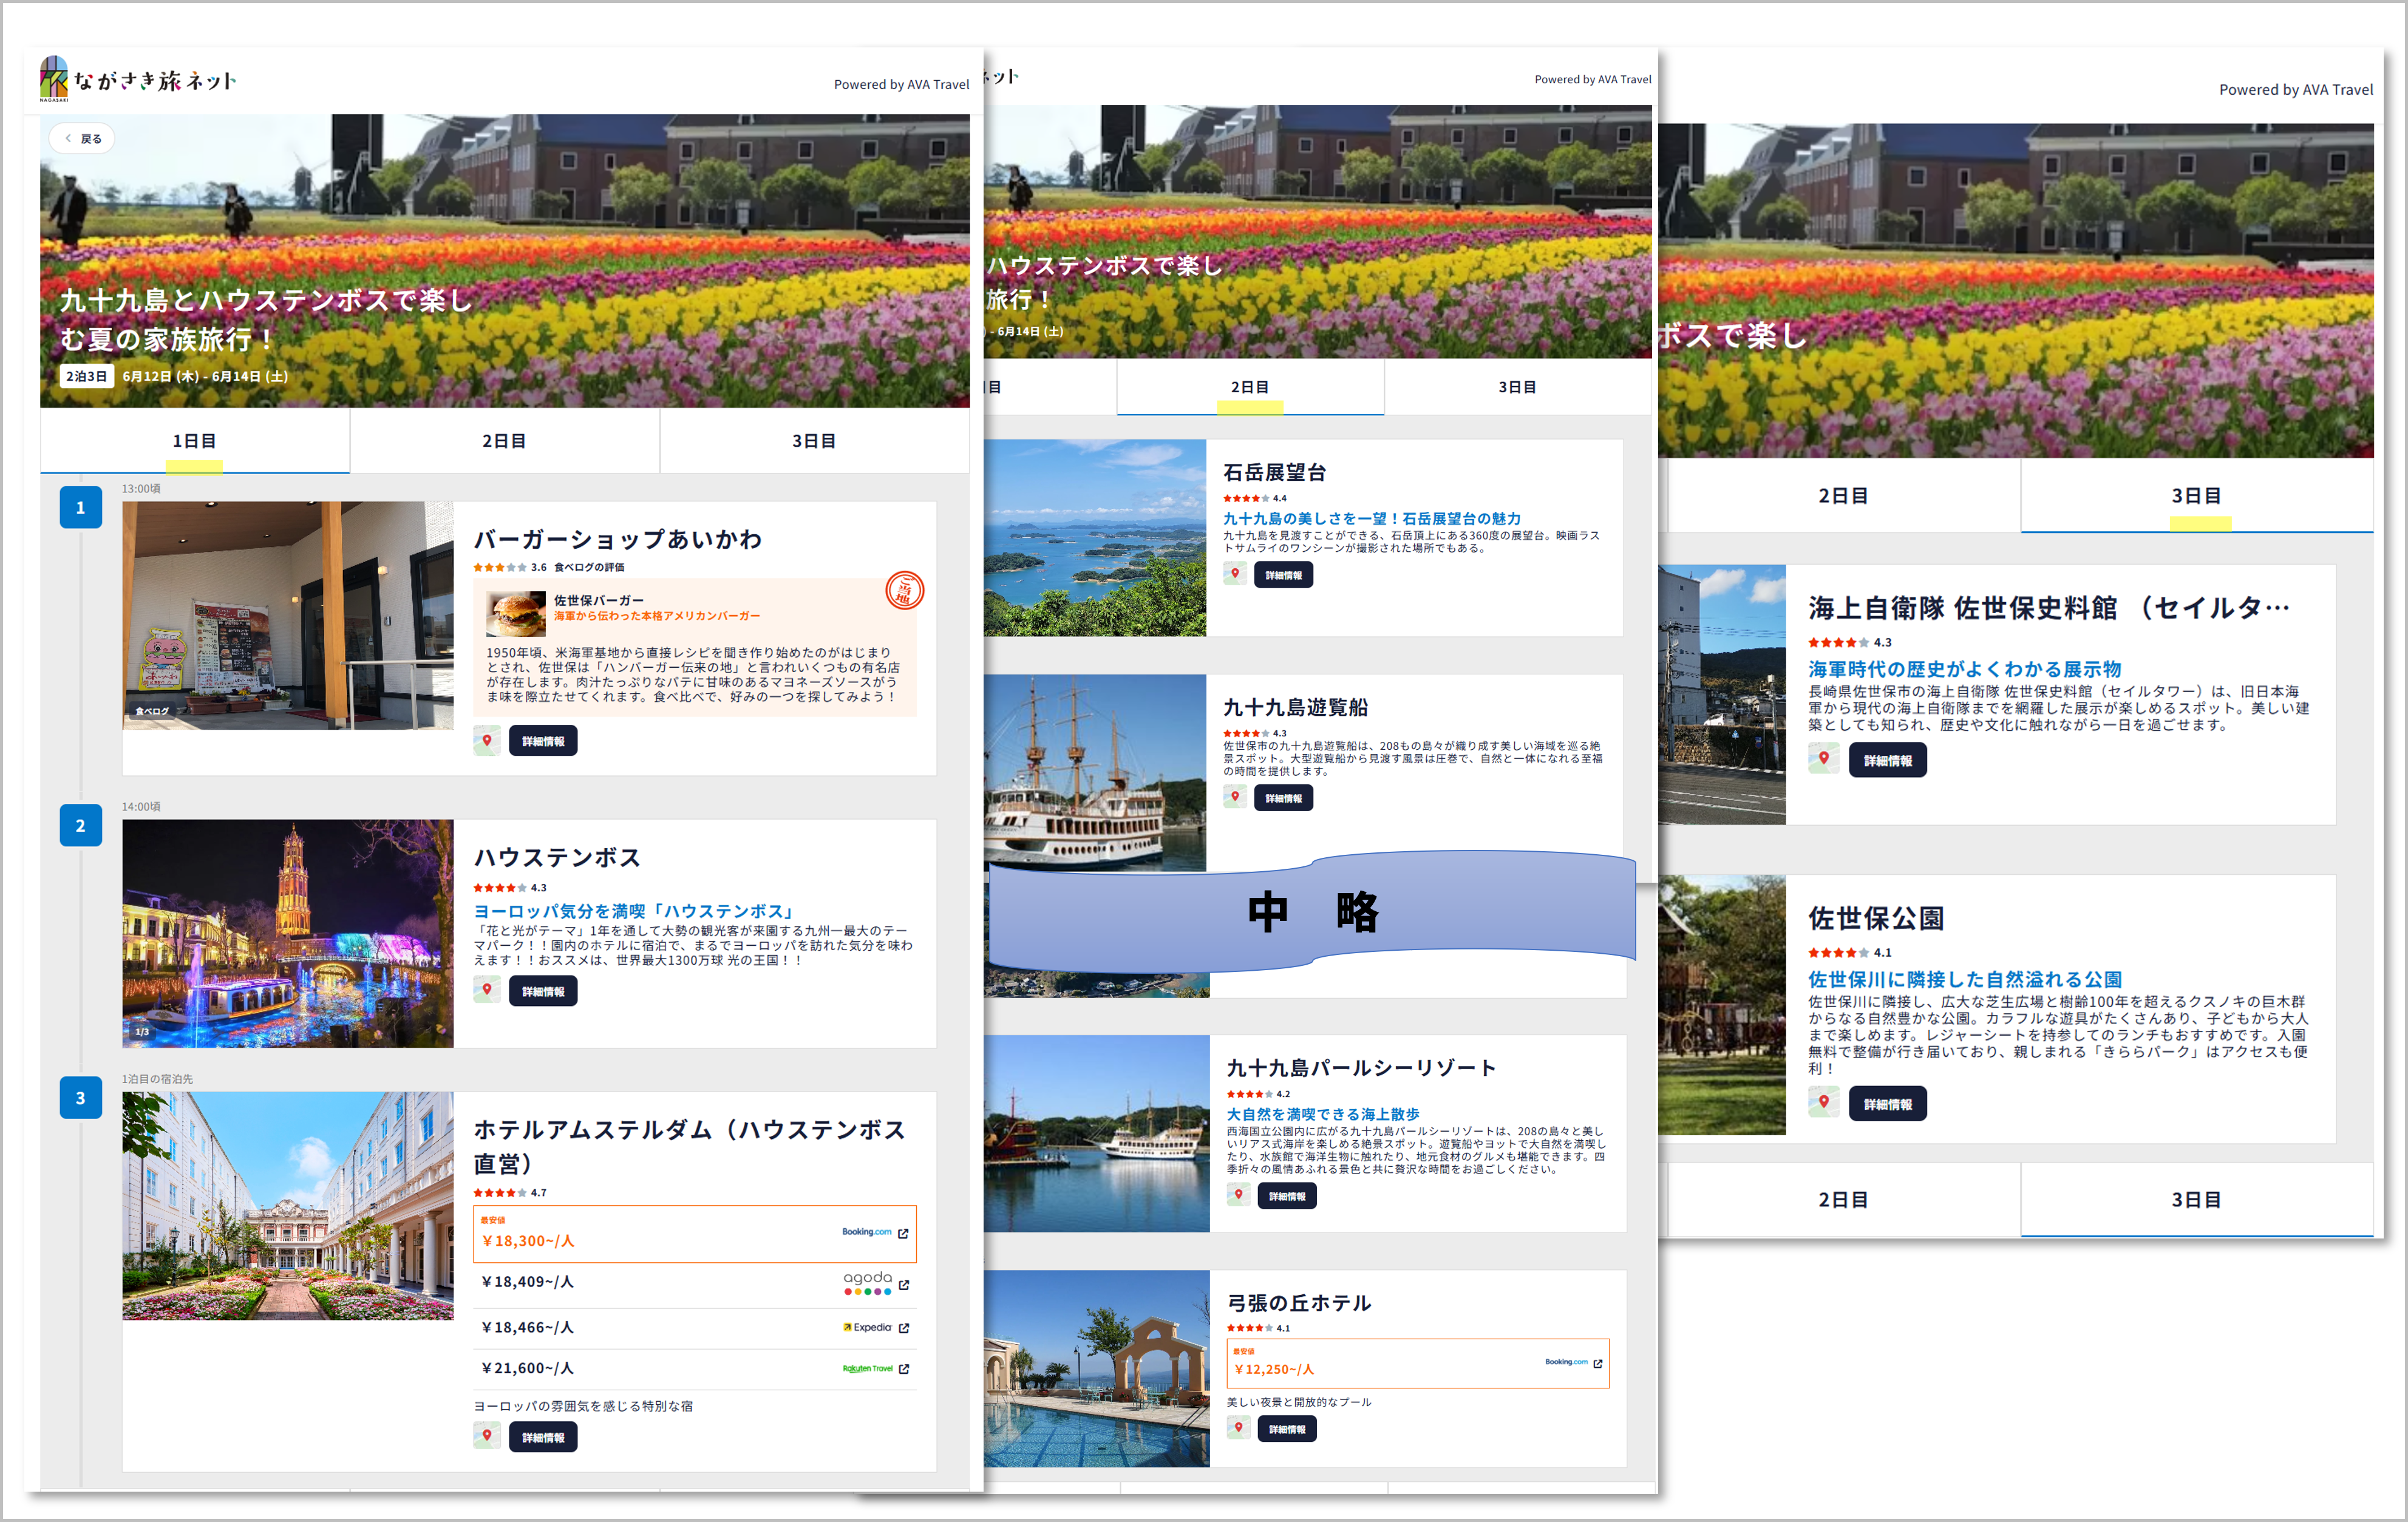
Task: Show map pin for 石岳展望台
Action: click(x=1235, y=575)
